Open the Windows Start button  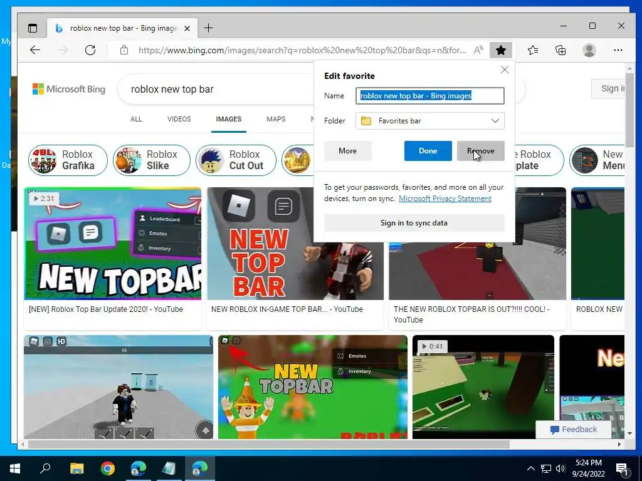15,468
